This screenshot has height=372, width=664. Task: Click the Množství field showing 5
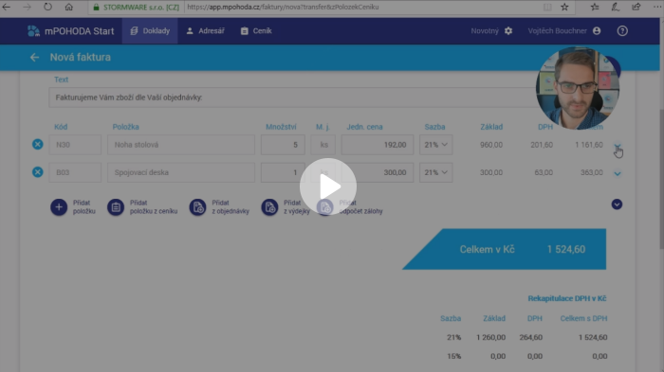coord(283,145)
